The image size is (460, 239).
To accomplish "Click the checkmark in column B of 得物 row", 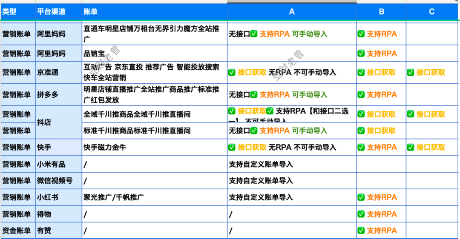I will [x=361, y=214].
